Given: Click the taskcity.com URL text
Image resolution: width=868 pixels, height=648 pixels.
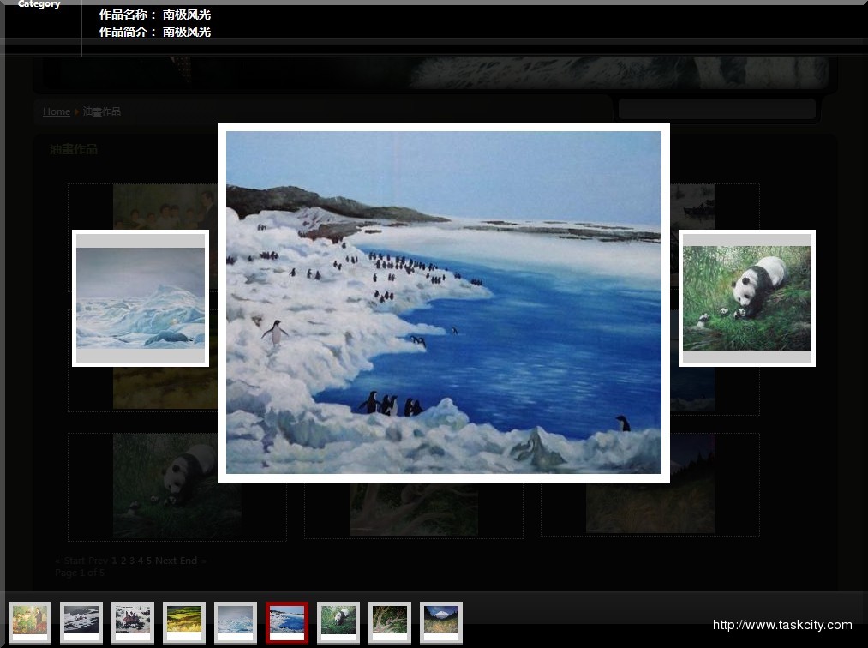Looking at the screenshot, I should pyautogui.click(x=782, y=625).
